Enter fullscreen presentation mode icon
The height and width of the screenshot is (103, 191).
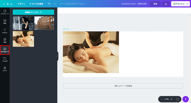click(178, 99)
